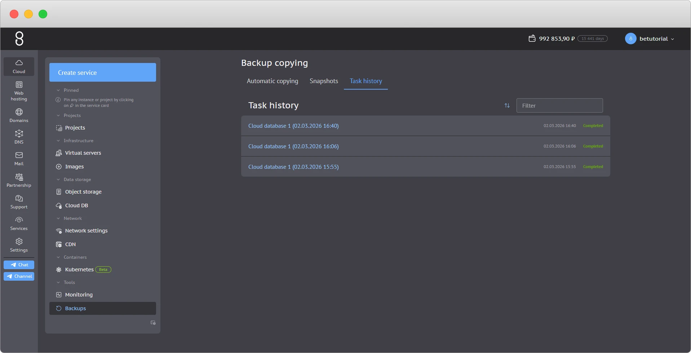Viewport: 691px width, 353px height.
Task: Click the Object storage icon
Action: coord(59,192)
